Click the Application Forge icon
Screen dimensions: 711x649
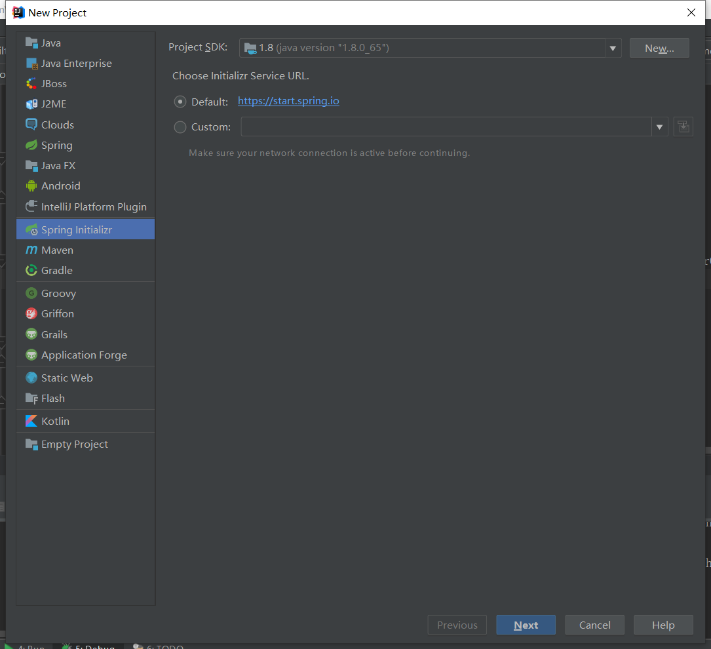coord(31,355)
